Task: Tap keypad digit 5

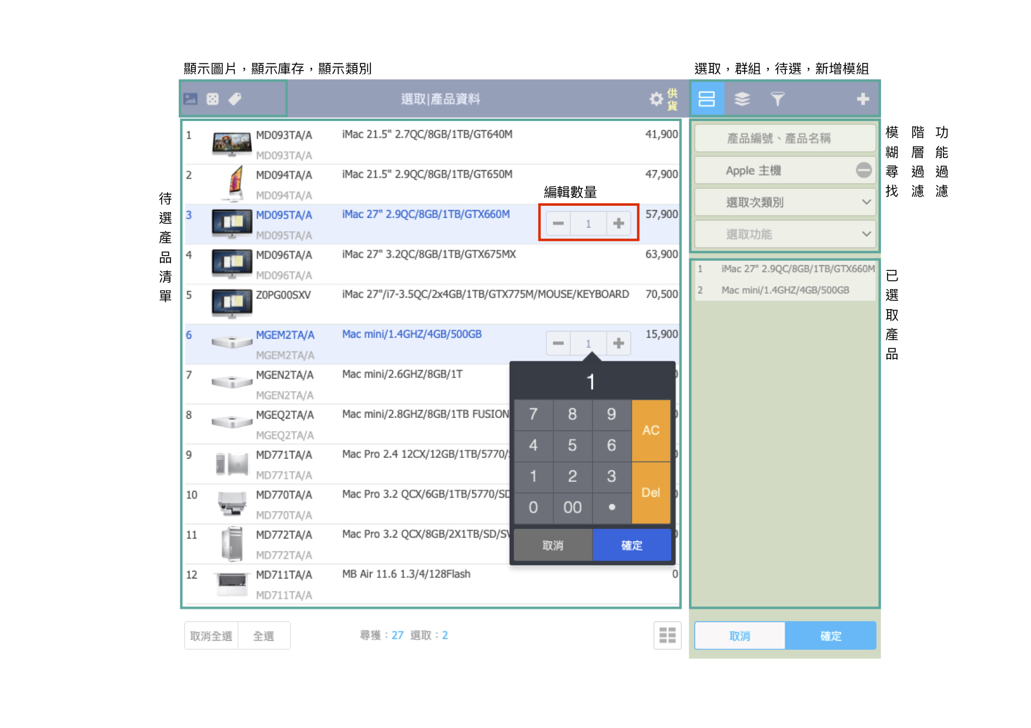Action: (x=573, y=446)
